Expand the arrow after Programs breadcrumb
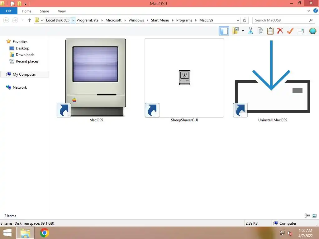 (x=196, y=20)
